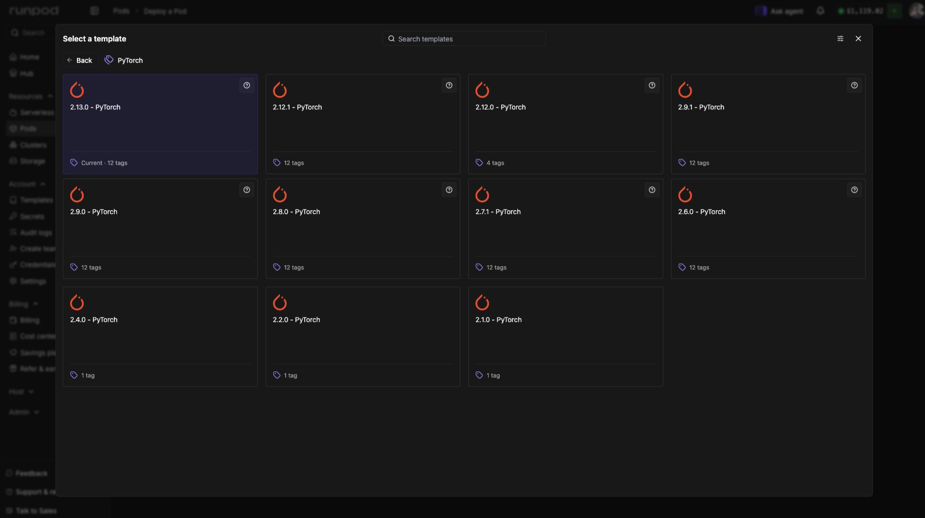Click the PyTorch logo on 2.8.0 card
The image size is (925, 518).
pos(280,195)
